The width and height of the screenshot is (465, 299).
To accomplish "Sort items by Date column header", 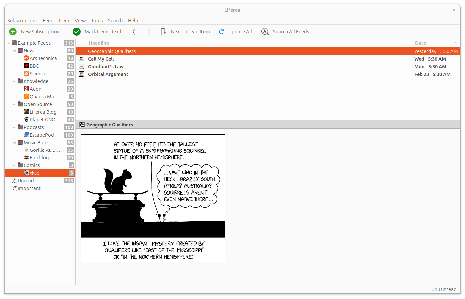I will click(x=420, y=43).
